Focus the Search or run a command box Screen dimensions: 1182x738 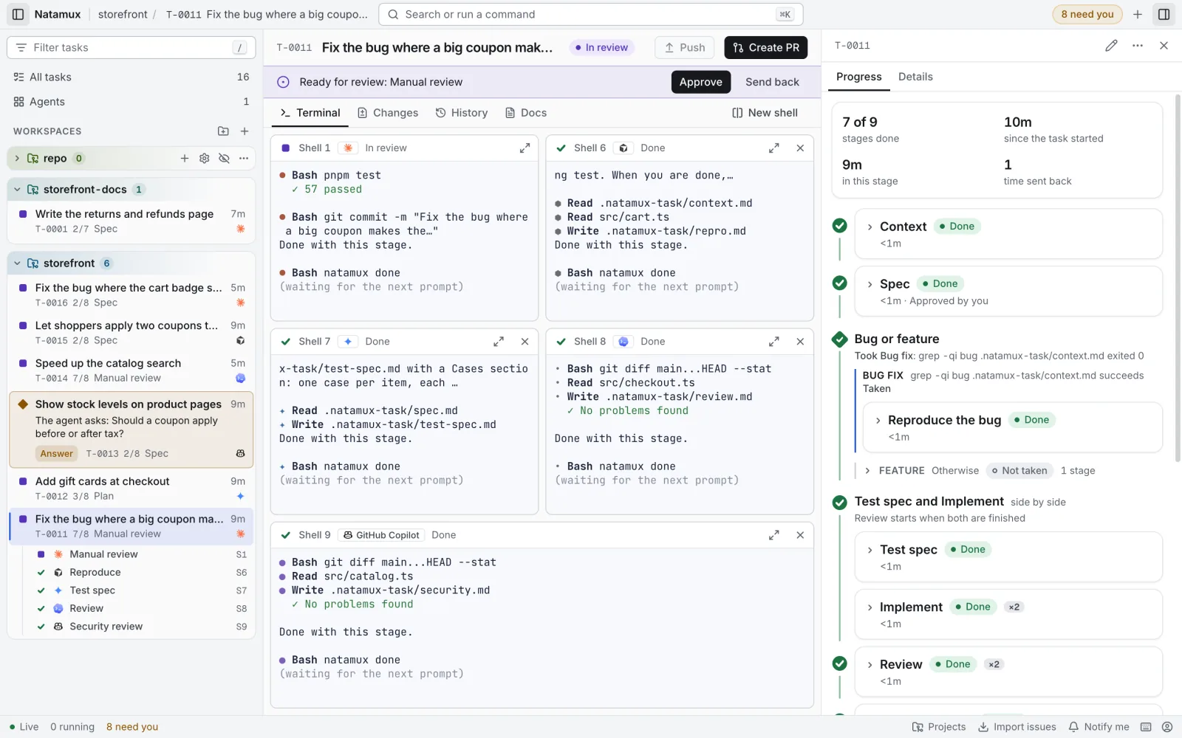click(x=591, y=14)
